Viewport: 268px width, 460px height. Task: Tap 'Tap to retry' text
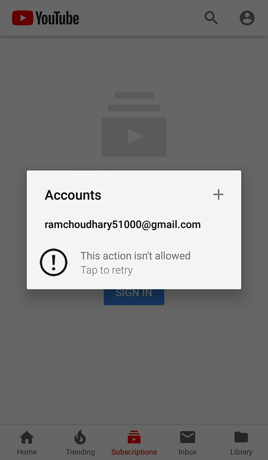107,270
